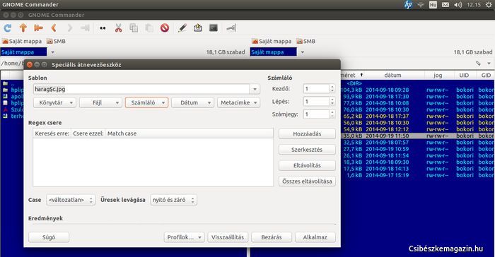Click the Copy icon in the toolbar

tap(134, 28)
